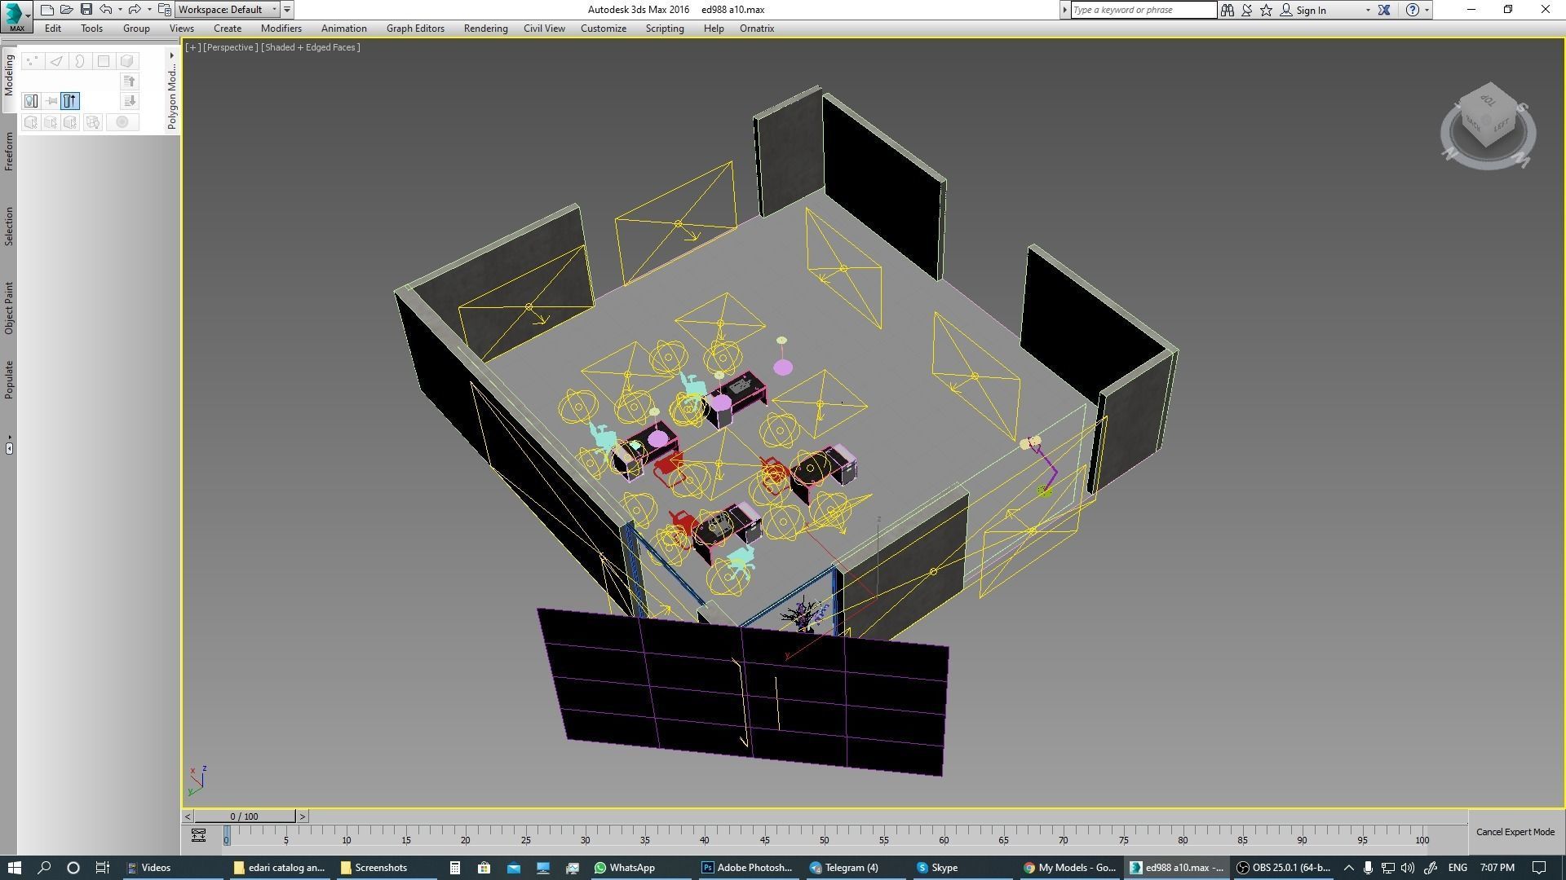1566x880 pixels.
Task: Click the Save File floppy icon
Action: (x=86, y=10)
